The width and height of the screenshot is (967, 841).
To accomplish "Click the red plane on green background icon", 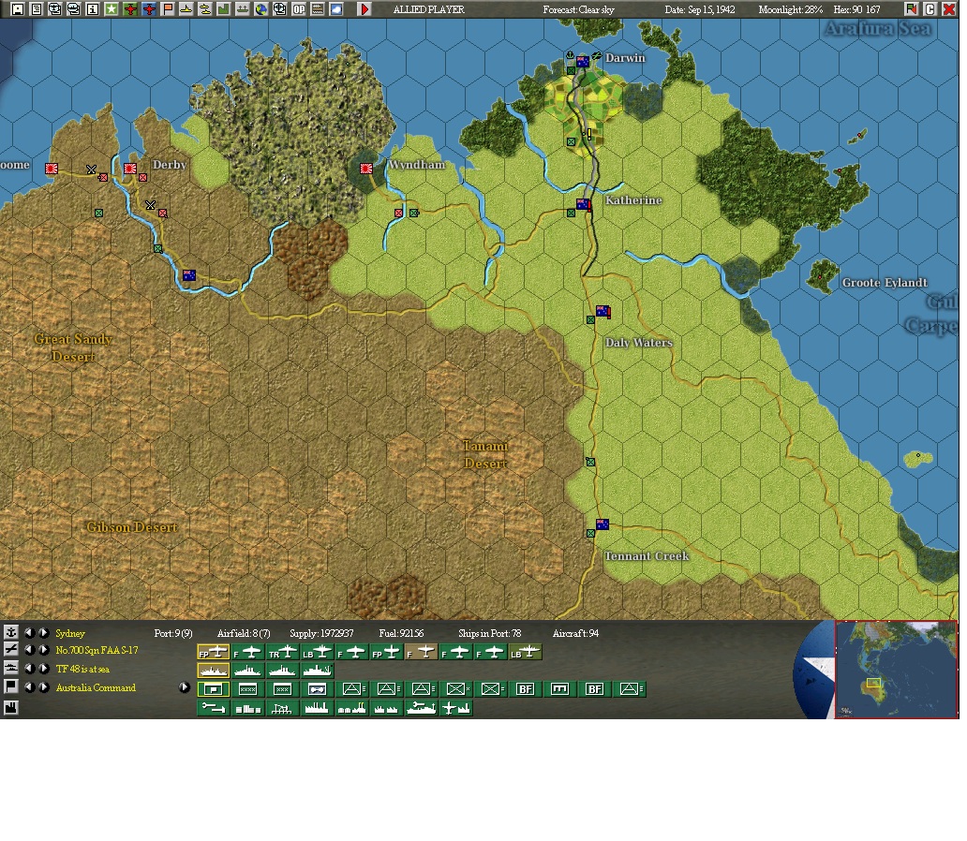I will (x=130, y=9).
